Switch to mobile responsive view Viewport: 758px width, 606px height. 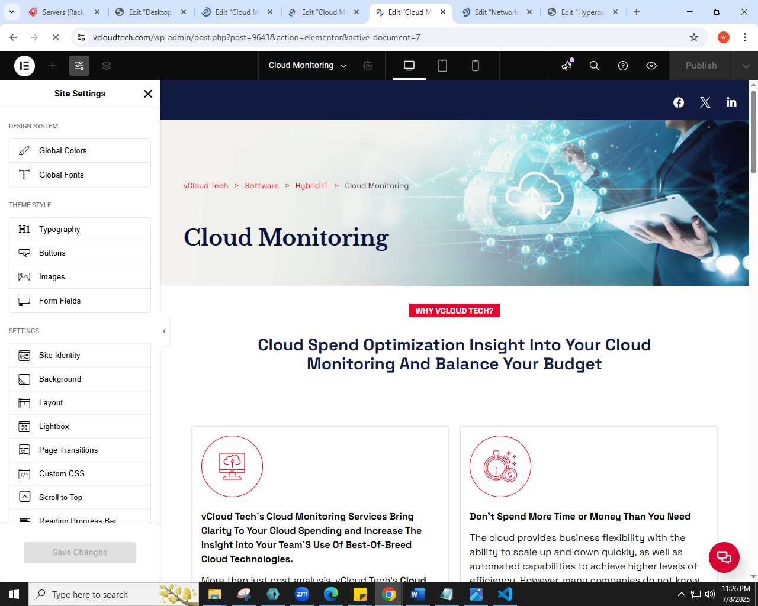(476, 66)
